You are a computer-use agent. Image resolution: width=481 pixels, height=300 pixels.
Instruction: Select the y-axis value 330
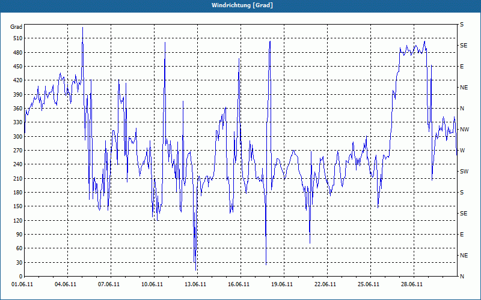[18, 122]
